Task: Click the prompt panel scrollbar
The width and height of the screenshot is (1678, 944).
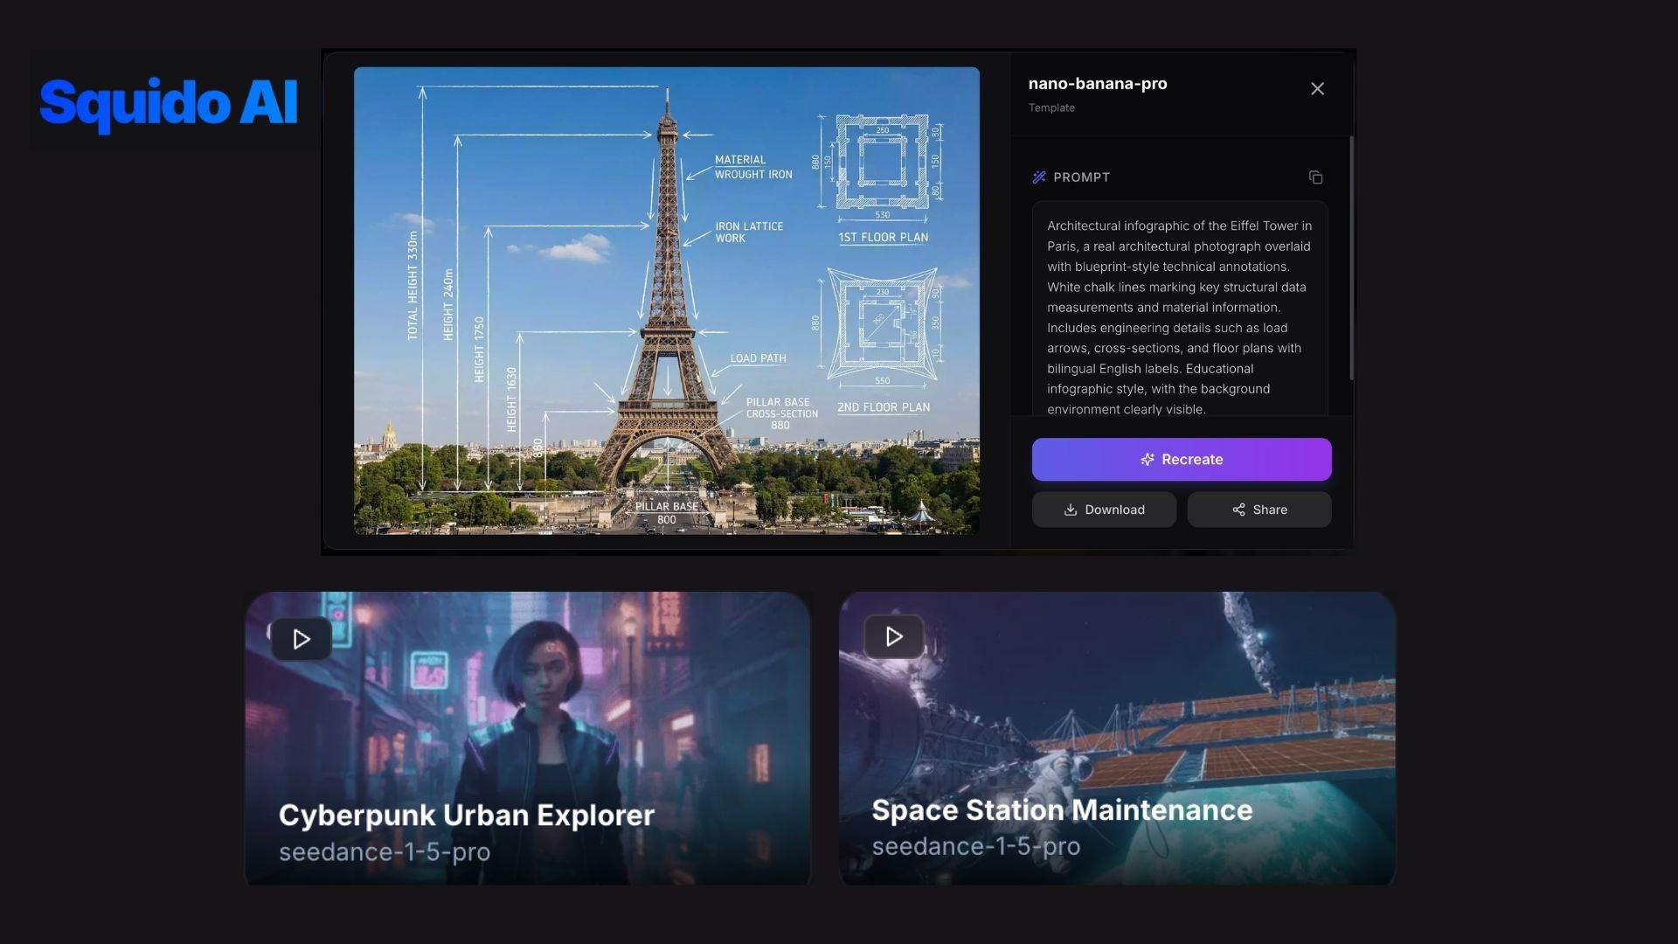Action: click(x=1351, y=258)
